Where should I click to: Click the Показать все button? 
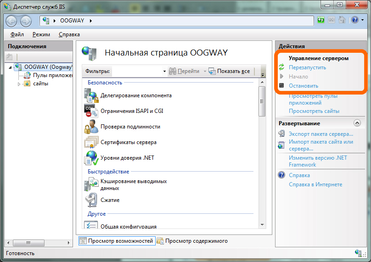tap(229, 71)
